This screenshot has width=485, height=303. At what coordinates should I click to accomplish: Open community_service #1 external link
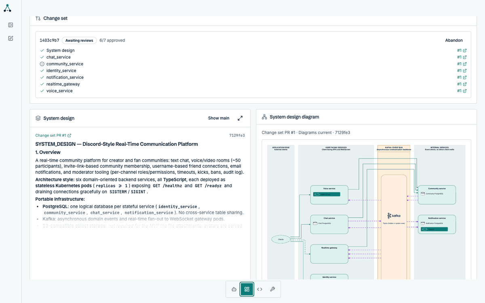462,64
